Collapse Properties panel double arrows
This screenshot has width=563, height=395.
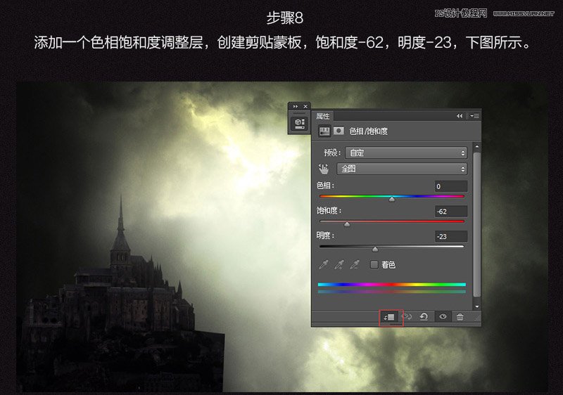[460, 116]
